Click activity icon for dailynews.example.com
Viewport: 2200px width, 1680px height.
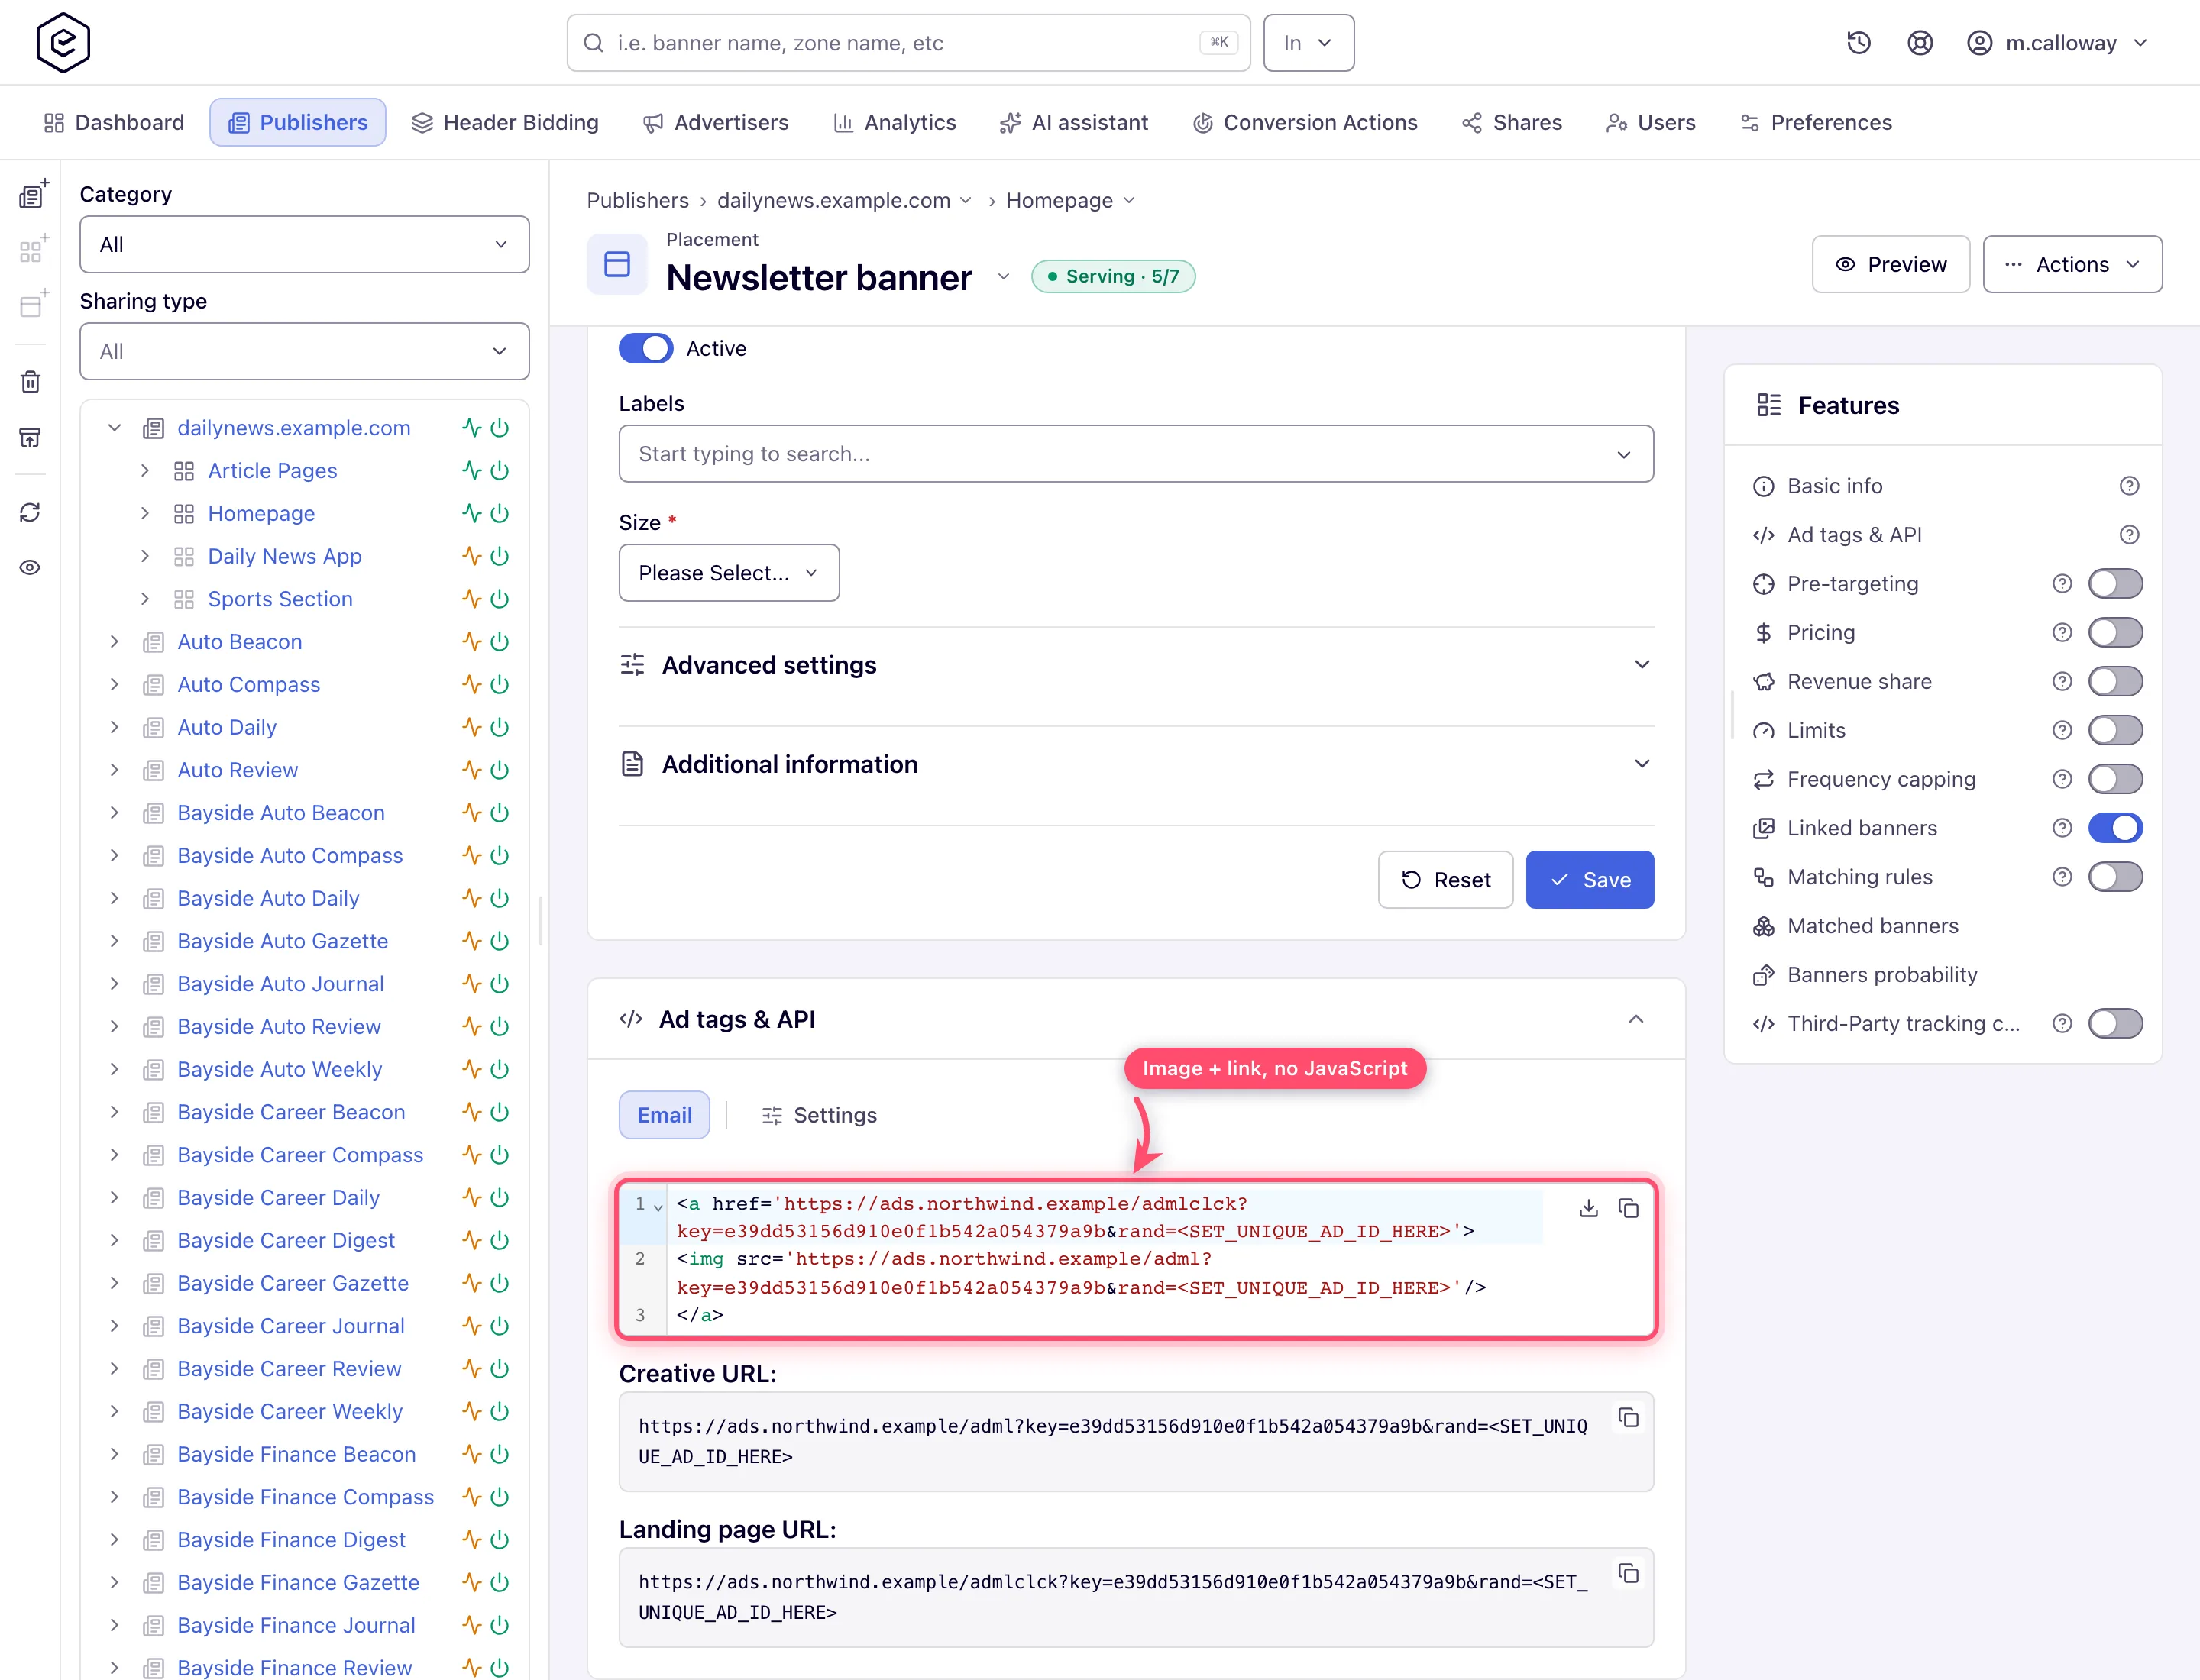(471, 428)
